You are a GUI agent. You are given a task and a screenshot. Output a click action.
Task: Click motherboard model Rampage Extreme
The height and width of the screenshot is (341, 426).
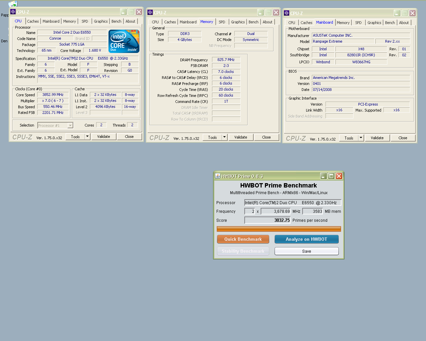point(343,41)
